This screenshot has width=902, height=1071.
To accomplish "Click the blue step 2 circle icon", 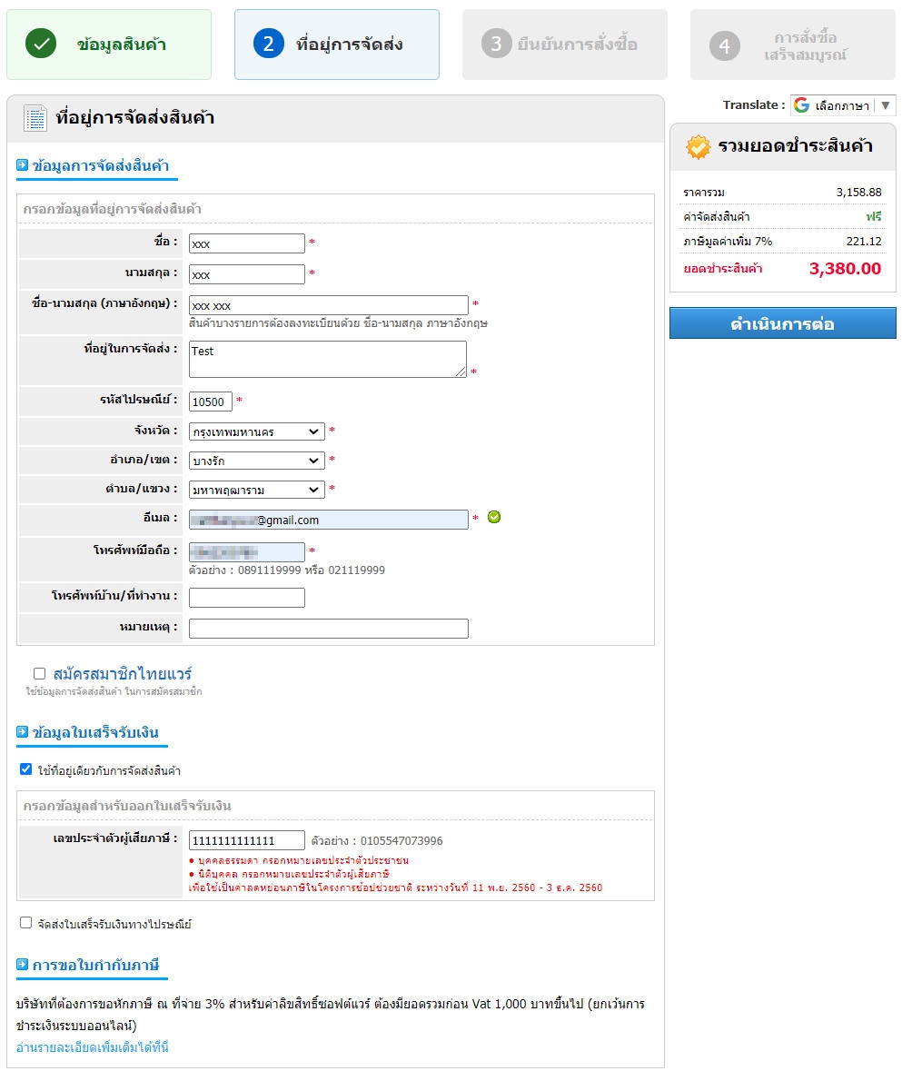I will pyautogui.click(x=269, y=44).
